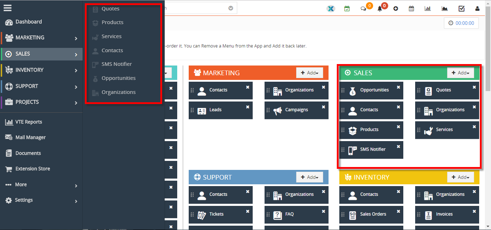Screen dimensions: 491x230
Task: Click the Leads card tile icon
Action: click(x=202, y=111)
